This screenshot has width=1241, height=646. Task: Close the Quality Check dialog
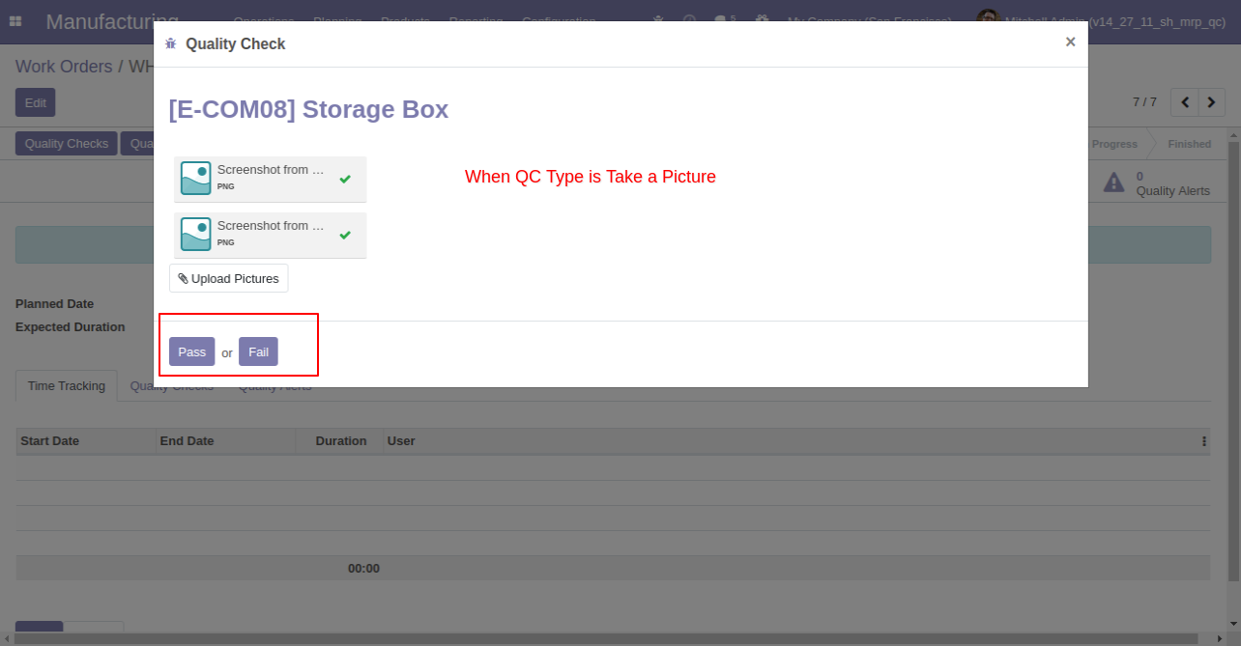1070,42
